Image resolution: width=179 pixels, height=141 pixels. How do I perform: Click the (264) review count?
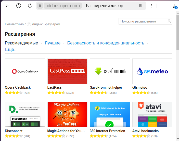tap(27, 136)
